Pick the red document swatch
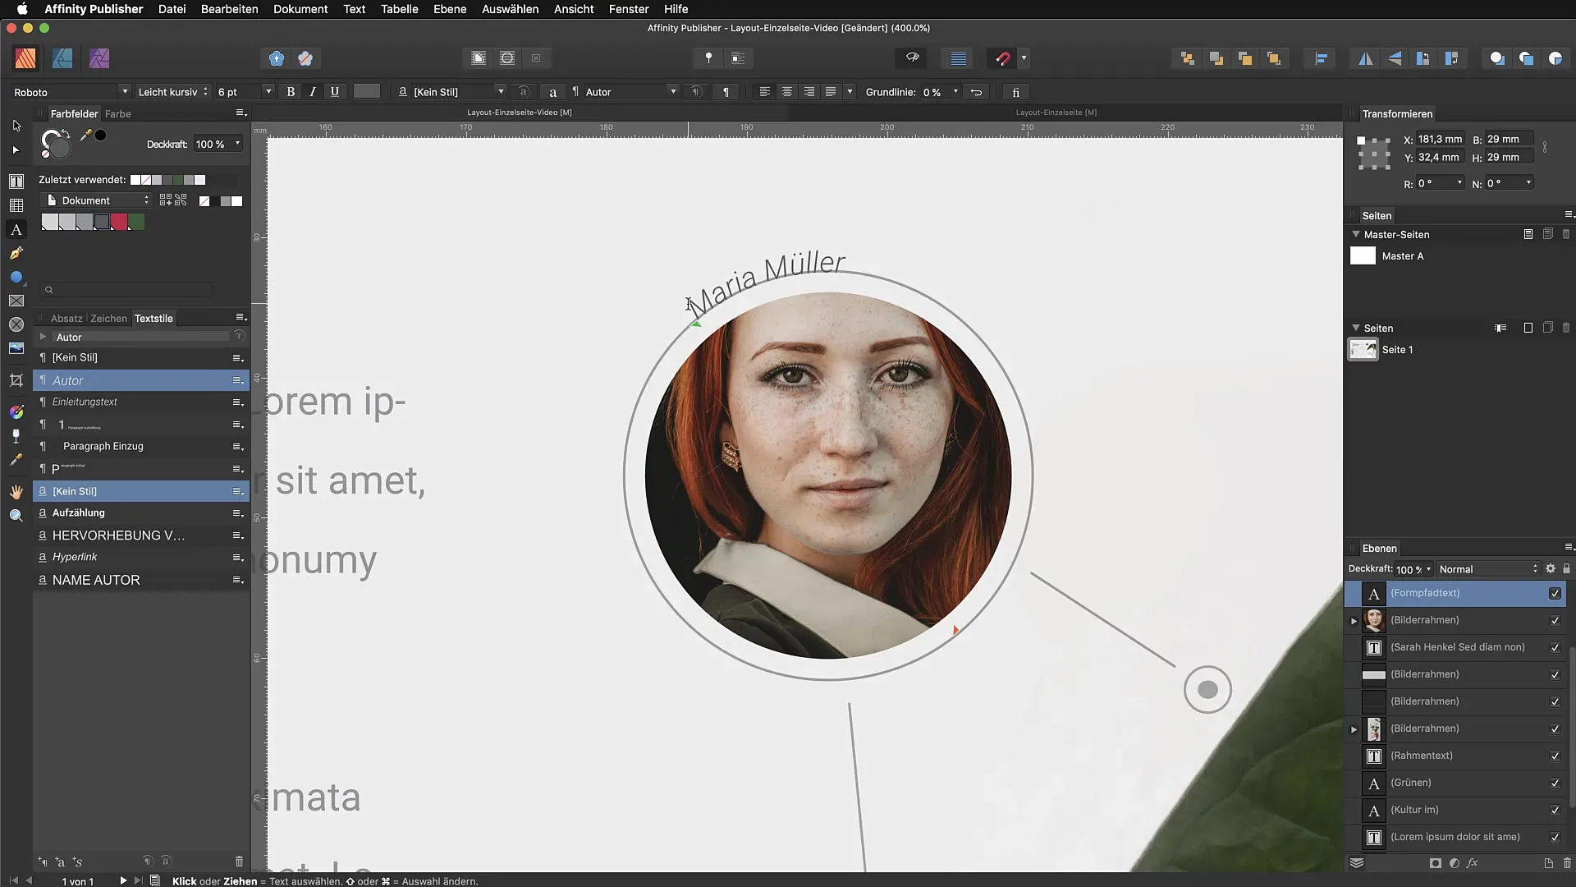Image resolution: width=1576 pixels, height=887 pixels. click(119, 222)
